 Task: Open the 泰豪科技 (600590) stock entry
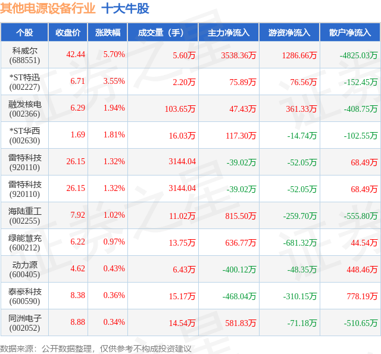point(24,296)
